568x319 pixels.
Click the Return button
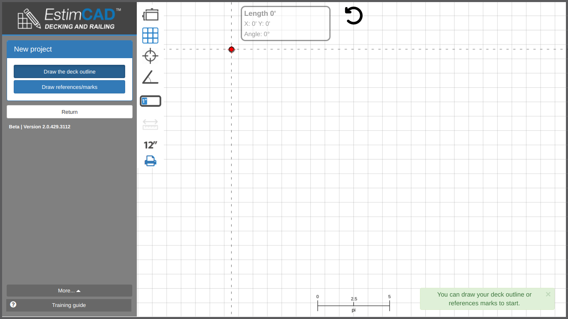(x=69, y=112)
